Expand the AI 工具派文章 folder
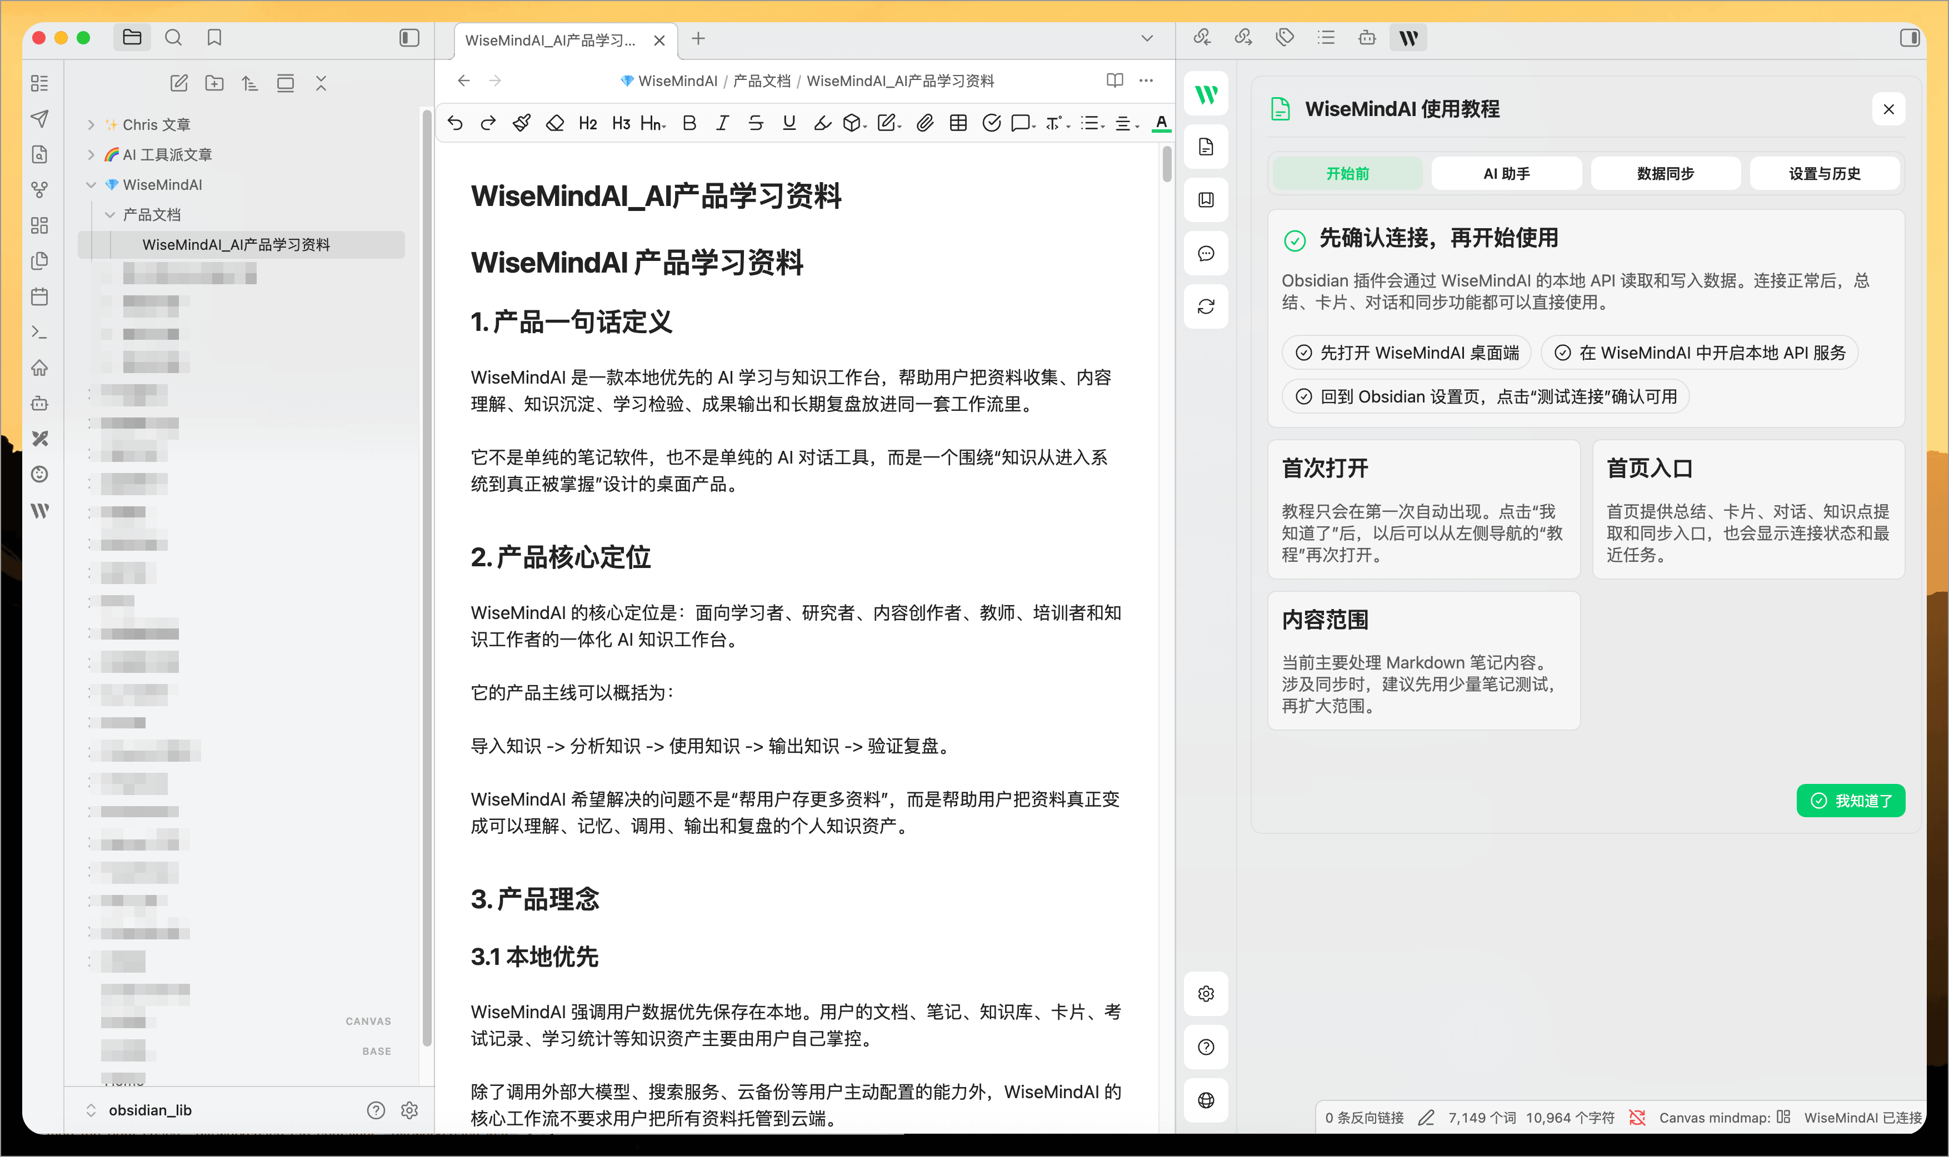 click(x=91, y=154)
